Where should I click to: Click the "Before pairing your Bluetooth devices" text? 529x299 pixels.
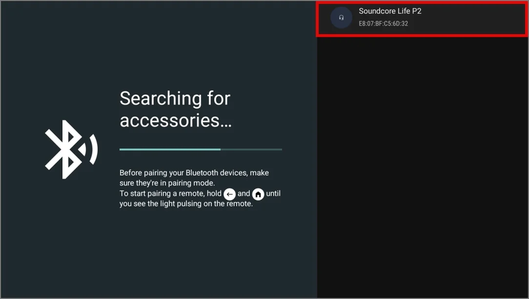[x=184, y=173]
